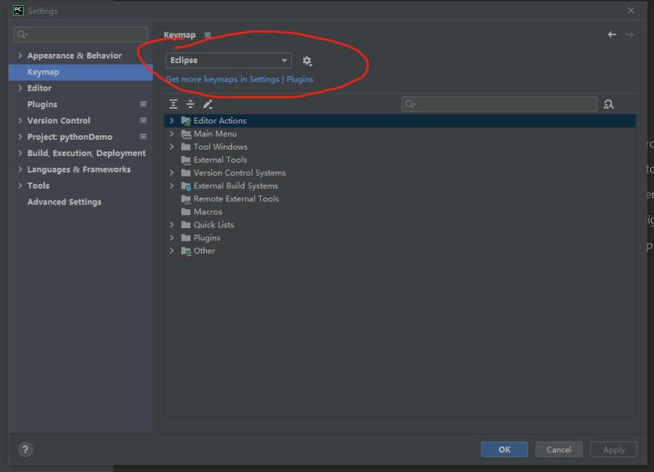Click the Apply button
654x472 pixels.
point(614,449)
